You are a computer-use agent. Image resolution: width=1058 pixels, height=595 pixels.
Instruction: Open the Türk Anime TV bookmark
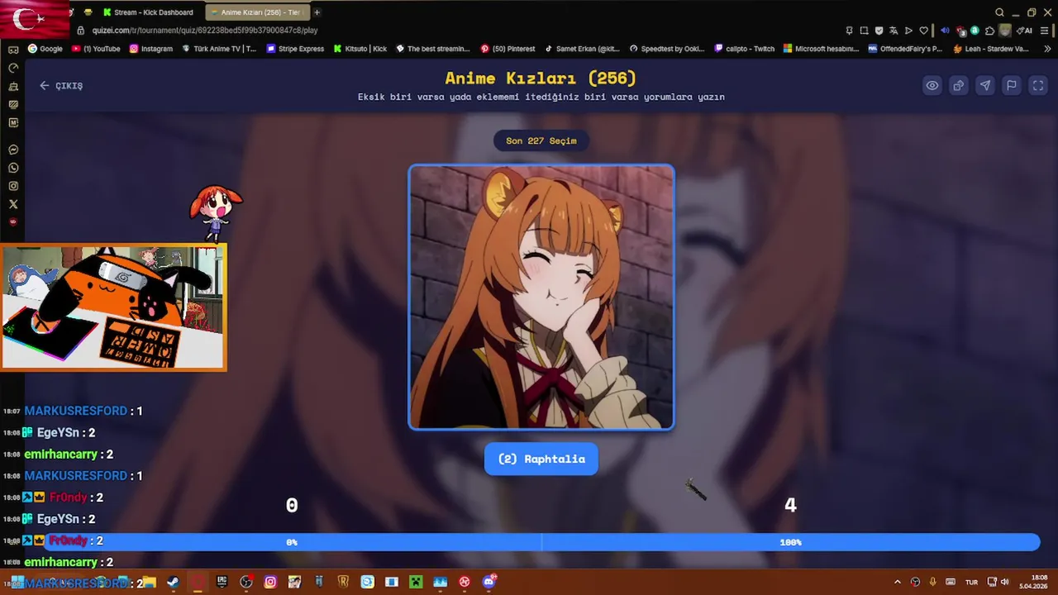[219, 49]
